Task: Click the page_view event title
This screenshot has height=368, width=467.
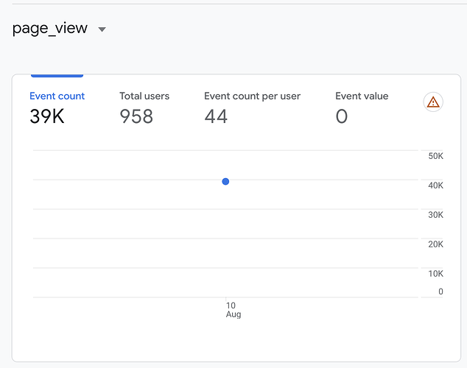Action: [x=50, y=29]
